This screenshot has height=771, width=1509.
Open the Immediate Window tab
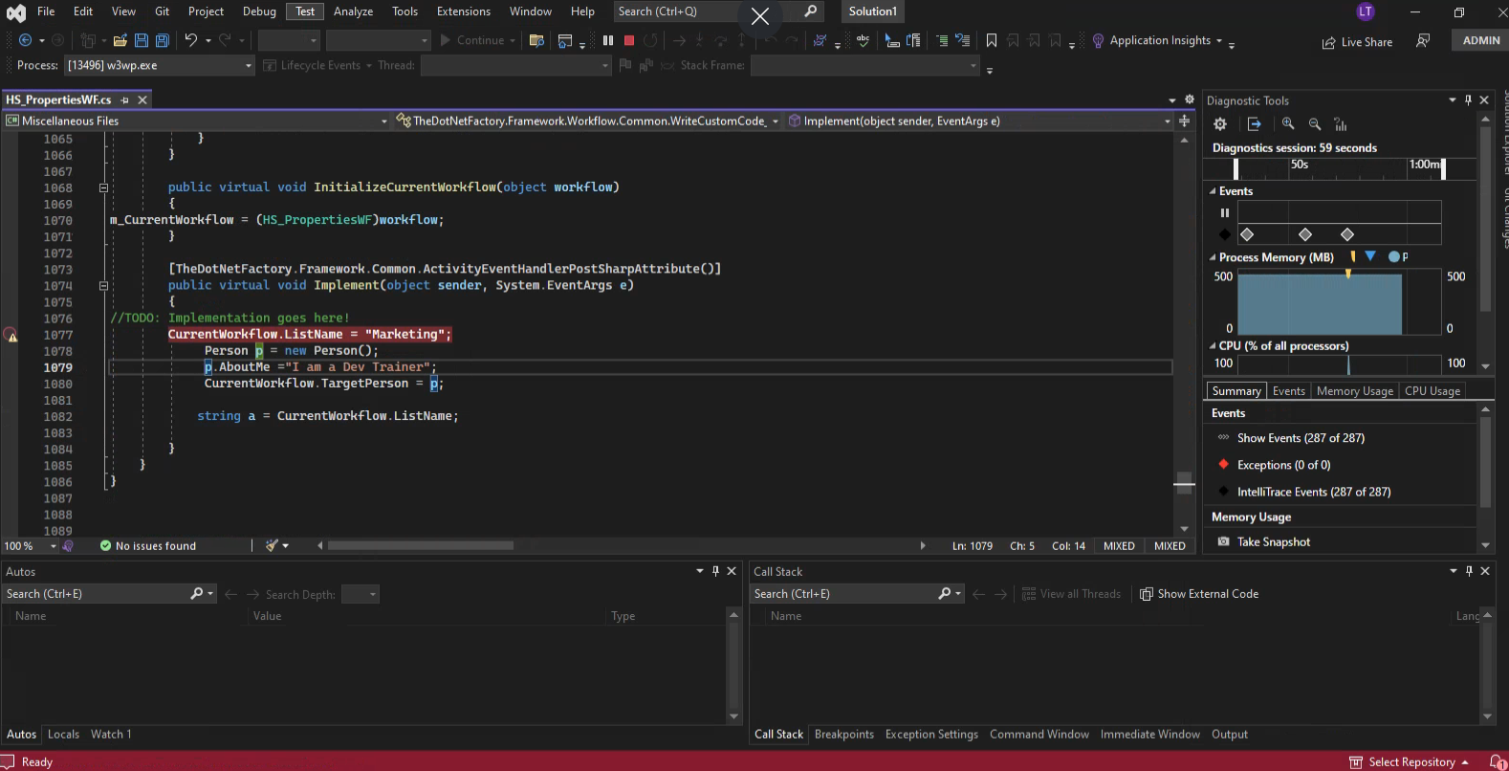point(1149,735)
